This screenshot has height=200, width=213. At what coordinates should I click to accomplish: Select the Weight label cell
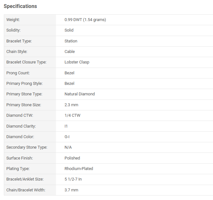click(x=30, y=20)
